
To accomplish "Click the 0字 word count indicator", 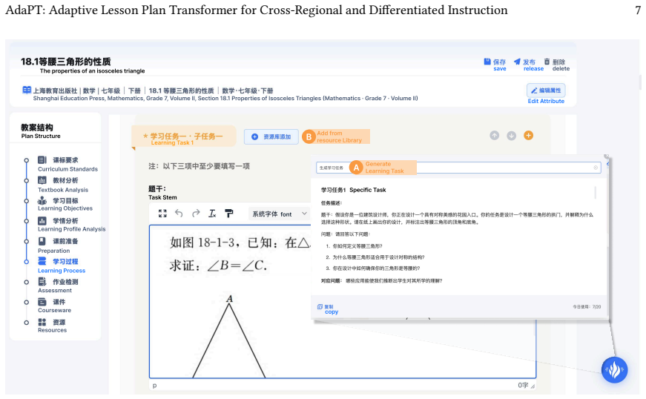I will (x=523, y=385).
